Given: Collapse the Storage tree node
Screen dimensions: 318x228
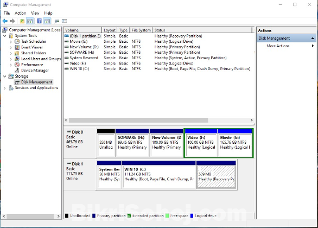Looking at the screenshot, I should [x=5, y=76].
